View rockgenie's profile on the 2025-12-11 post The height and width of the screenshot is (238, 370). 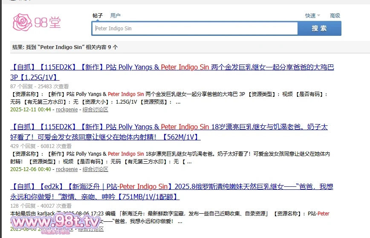67,110
